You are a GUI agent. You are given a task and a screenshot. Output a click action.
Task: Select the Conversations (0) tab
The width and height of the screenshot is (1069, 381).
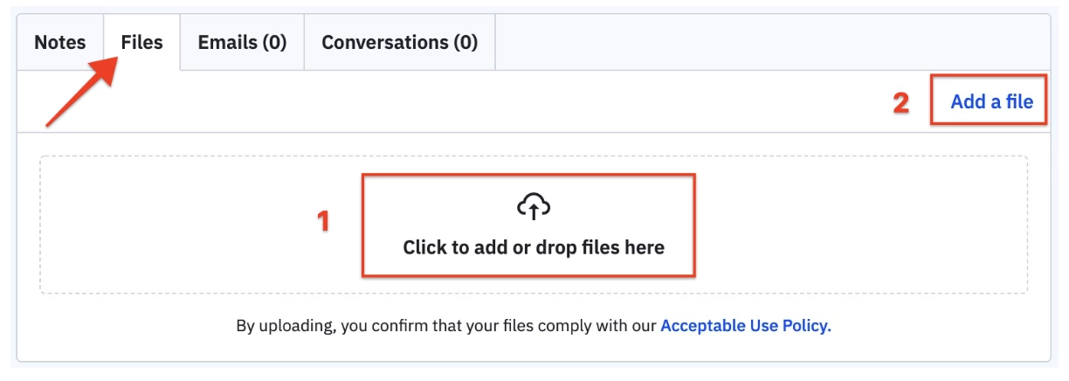(x=399, y=42)
